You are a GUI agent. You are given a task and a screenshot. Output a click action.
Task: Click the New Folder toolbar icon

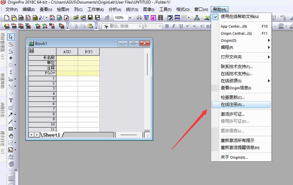[x=14, y=18]
